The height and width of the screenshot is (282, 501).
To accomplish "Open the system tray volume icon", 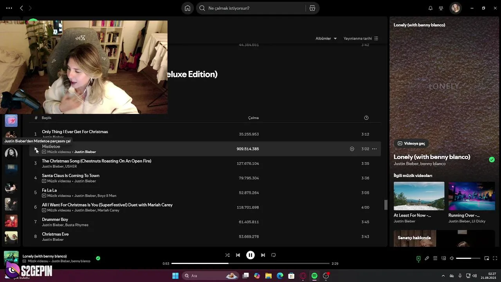I will coord(474,276).
